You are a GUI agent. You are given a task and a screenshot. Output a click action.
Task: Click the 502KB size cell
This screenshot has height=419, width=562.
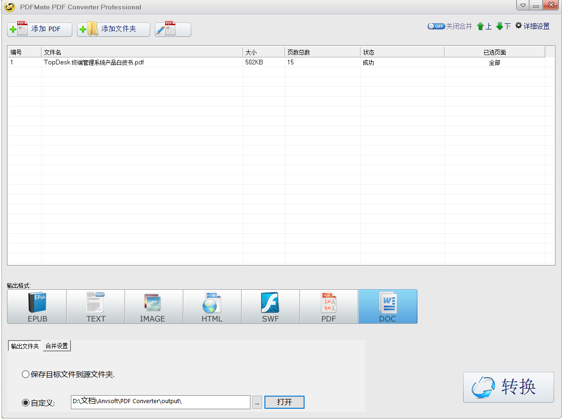click(254, 62)
